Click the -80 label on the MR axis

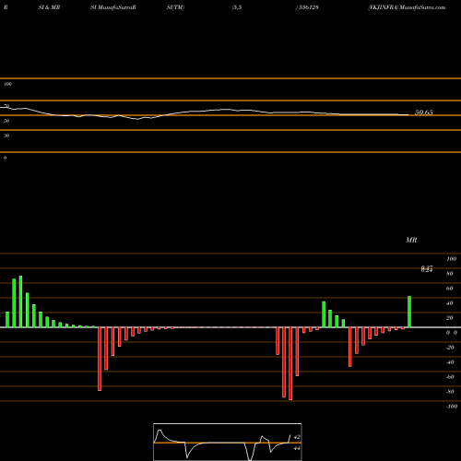450,392
